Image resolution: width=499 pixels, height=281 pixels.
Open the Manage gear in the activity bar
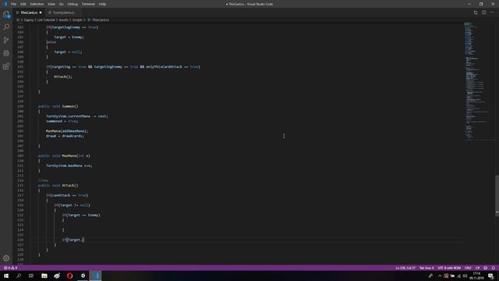coord(6,258)
